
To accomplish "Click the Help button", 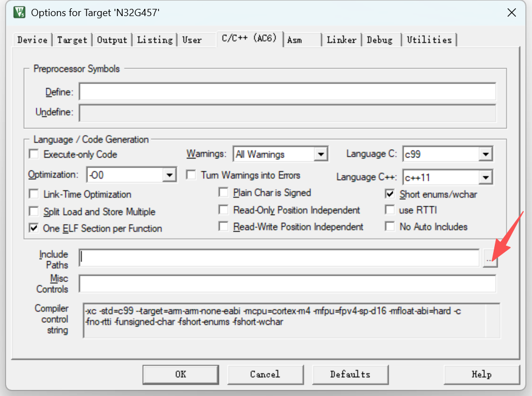I will [x=482, y=374].
